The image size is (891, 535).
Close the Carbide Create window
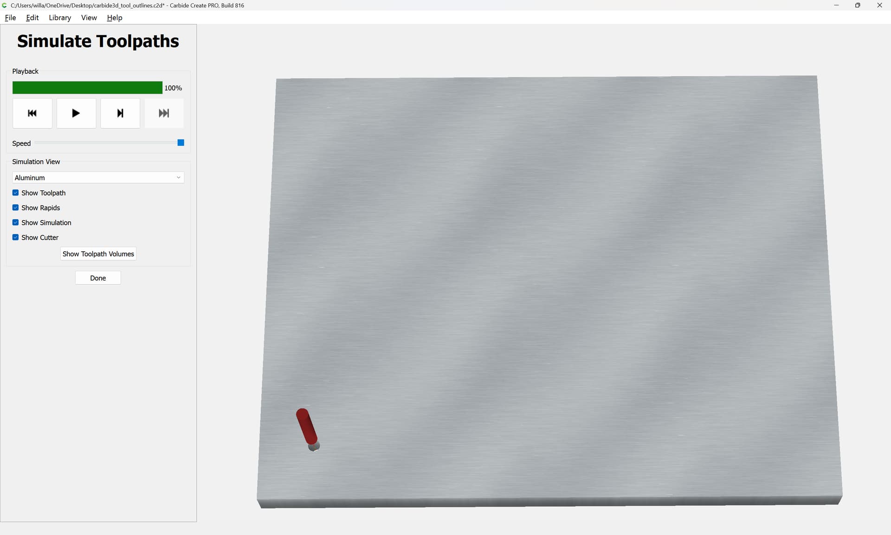(879, 5)
